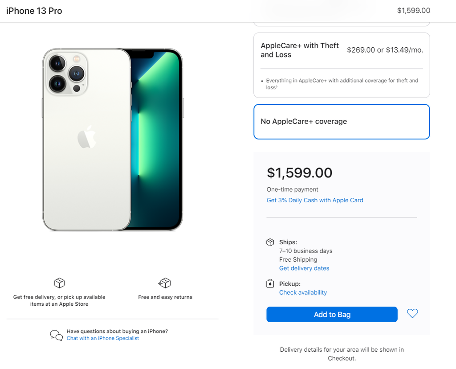Click the Apple logo on the phone image
456x369 pixels.
tap(87, 137)
